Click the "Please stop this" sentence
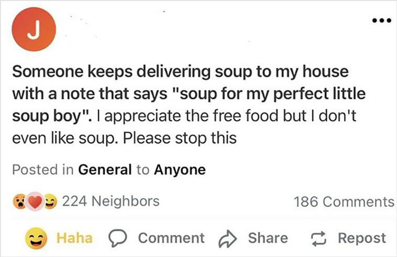 [180, 138]
